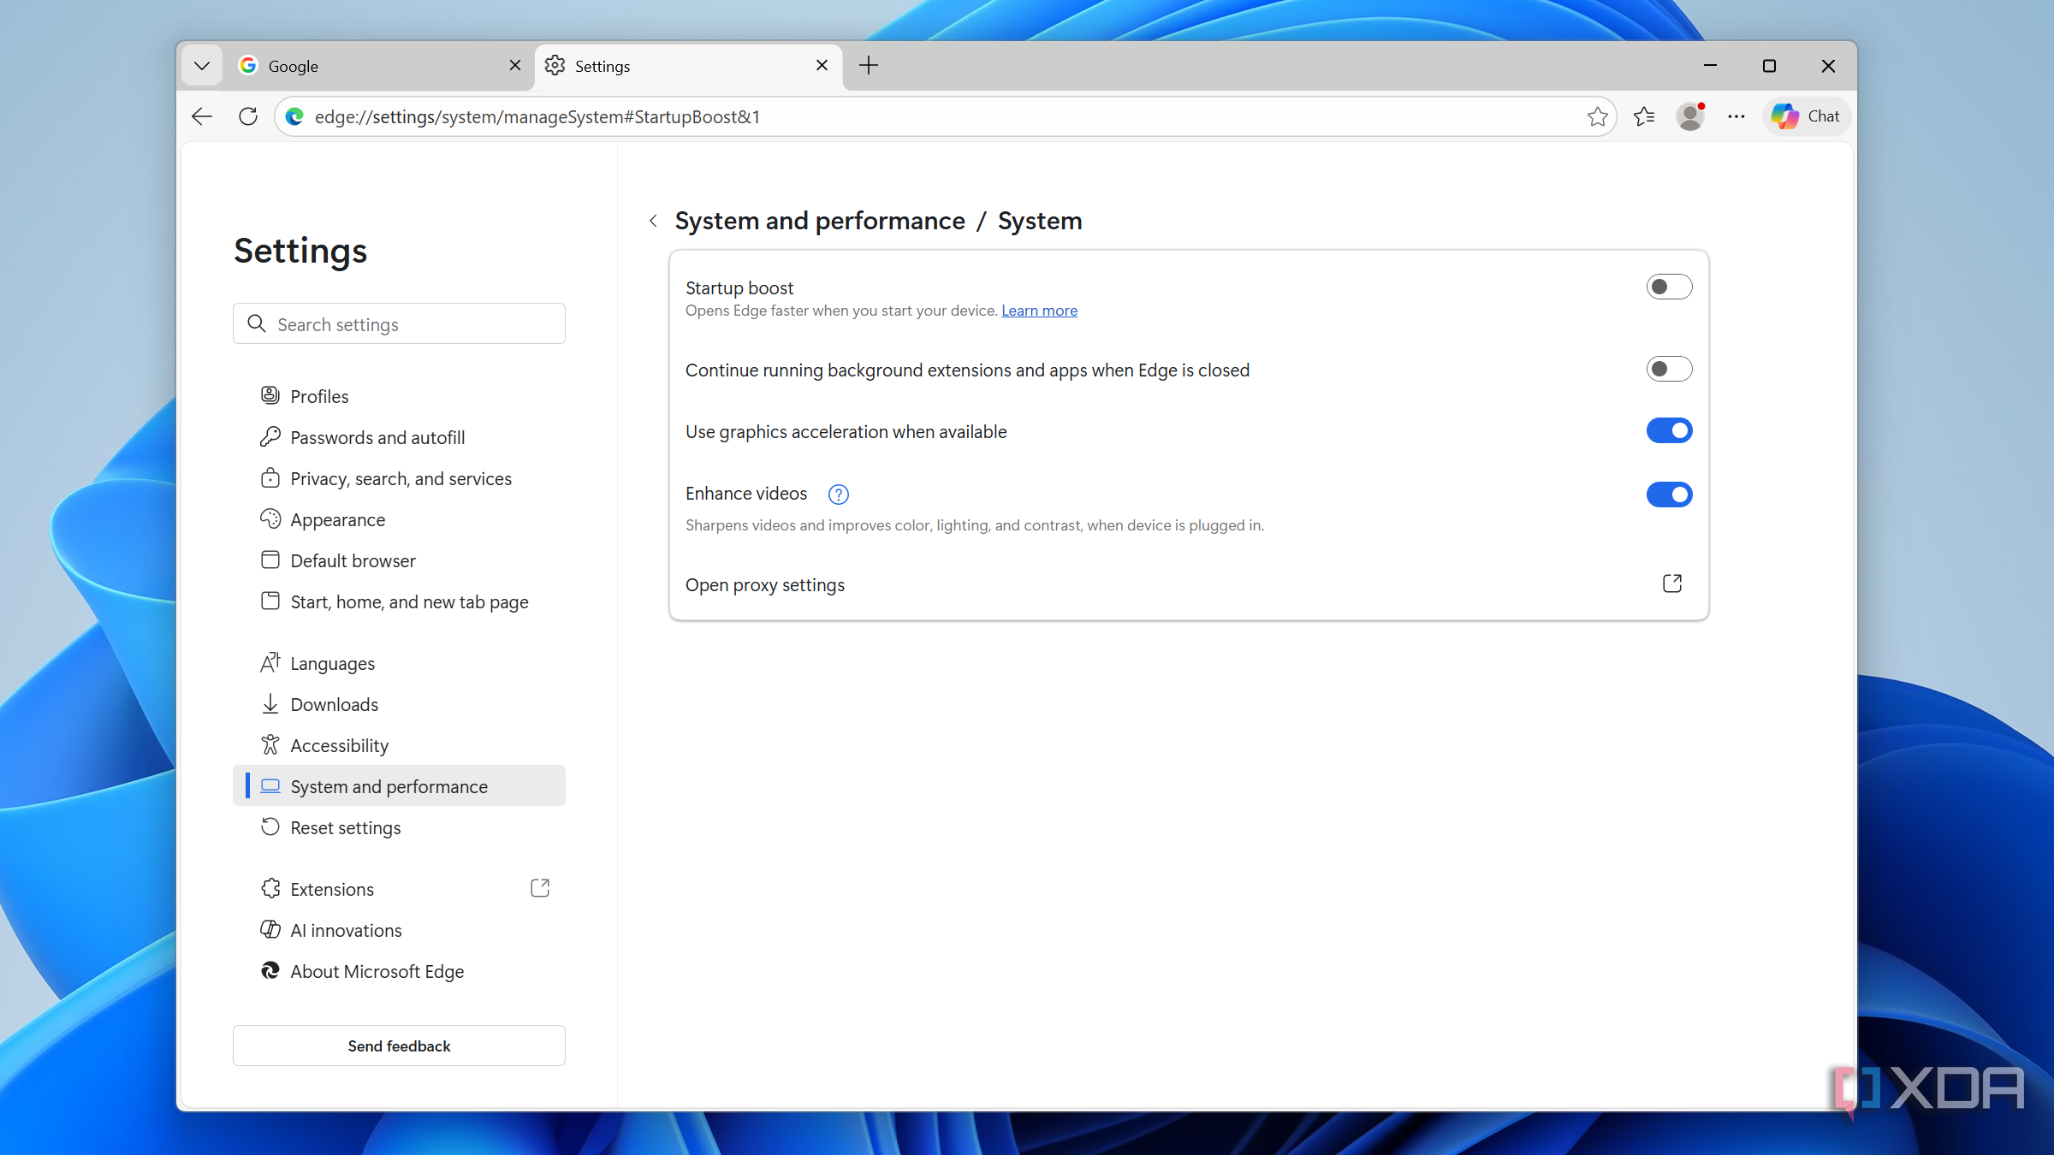Viewport: 2054px width, 1155px height.
Task: Expand the tab actions dropdown
Action: pyautogui.click(x=202, y=66)
